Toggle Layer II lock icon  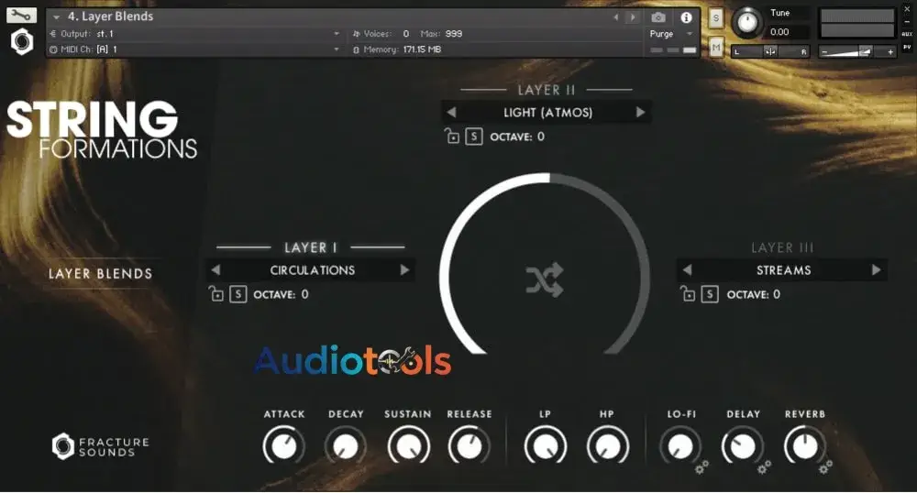451,137
